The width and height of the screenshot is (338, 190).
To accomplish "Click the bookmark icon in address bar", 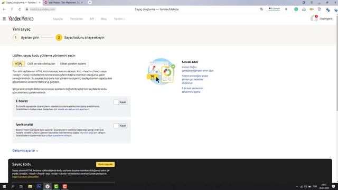I will point(286,9).
